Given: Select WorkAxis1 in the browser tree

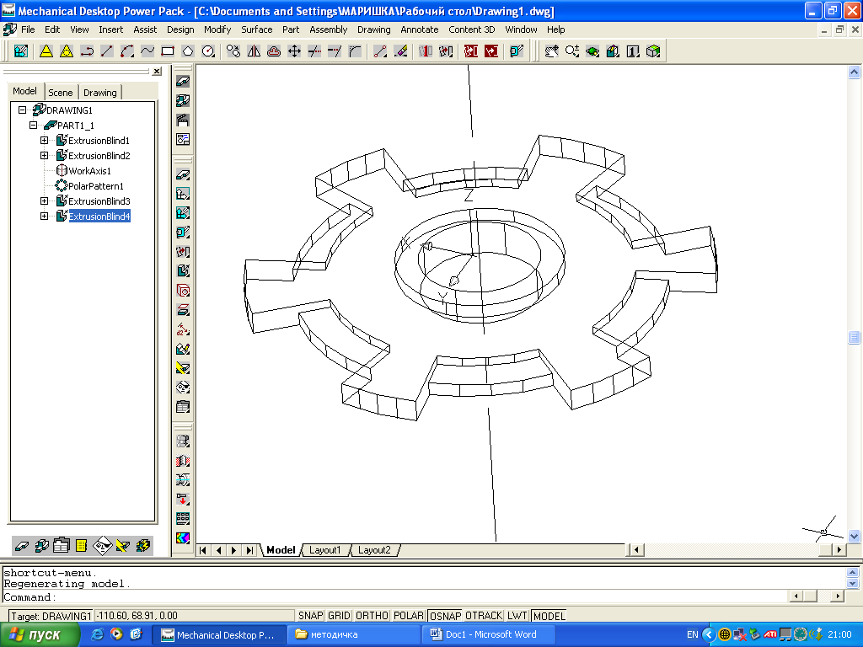Looking at the screenshot, I should coord(89,171).
